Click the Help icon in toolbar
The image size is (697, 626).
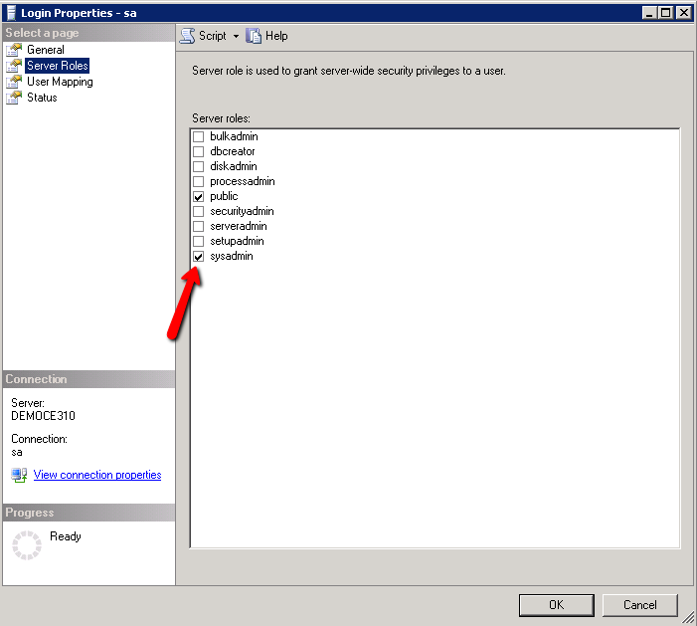click(254, 36)
